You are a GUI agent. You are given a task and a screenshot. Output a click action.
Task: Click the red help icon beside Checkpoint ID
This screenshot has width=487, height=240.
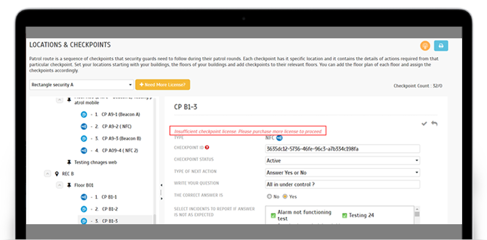coord(207,148)
